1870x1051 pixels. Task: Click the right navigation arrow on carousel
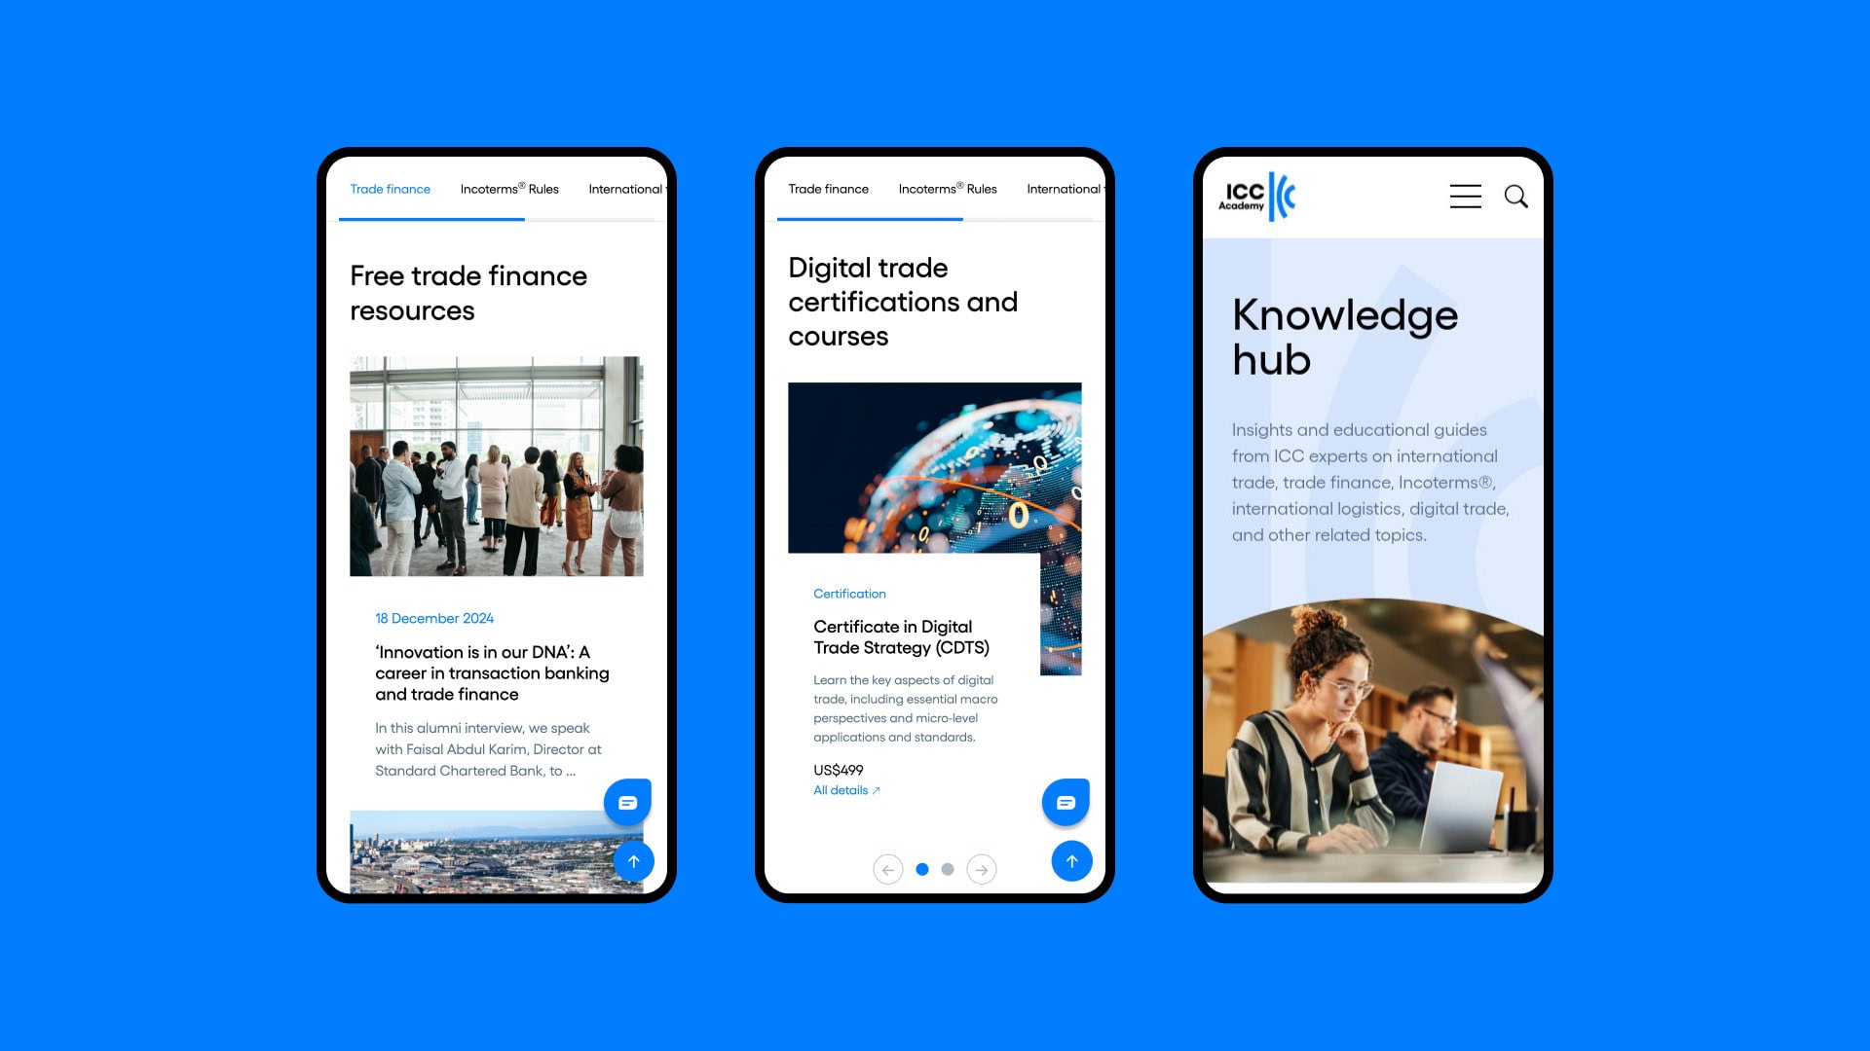(x=980, y=869)
